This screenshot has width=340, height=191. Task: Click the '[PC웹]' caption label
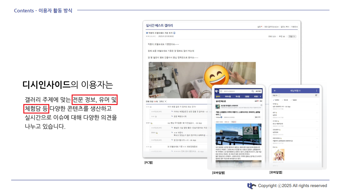(x=148, y=162)
